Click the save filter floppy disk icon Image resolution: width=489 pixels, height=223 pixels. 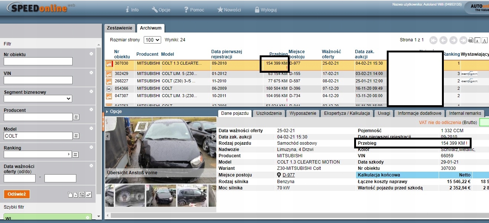pyautogui.click(x=82, y=195)
